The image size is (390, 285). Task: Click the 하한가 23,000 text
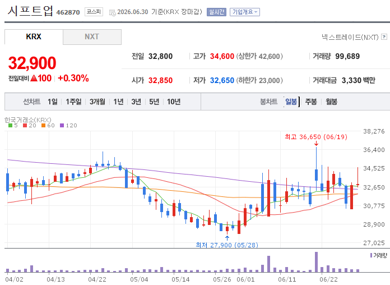[x=259, y=80]
